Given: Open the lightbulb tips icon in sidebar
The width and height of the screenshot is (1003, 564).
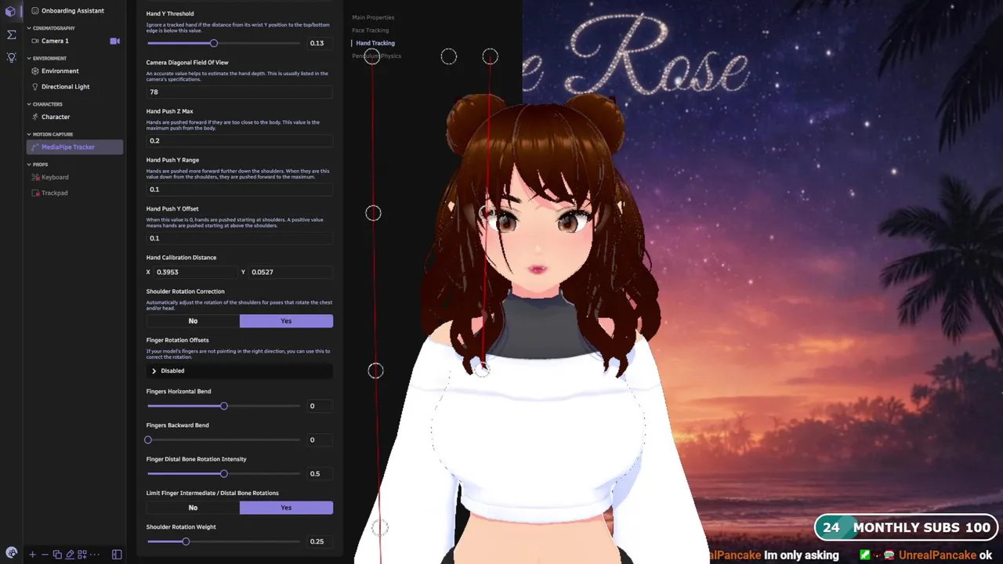Looking at the screenshot, I should point(11,58).
